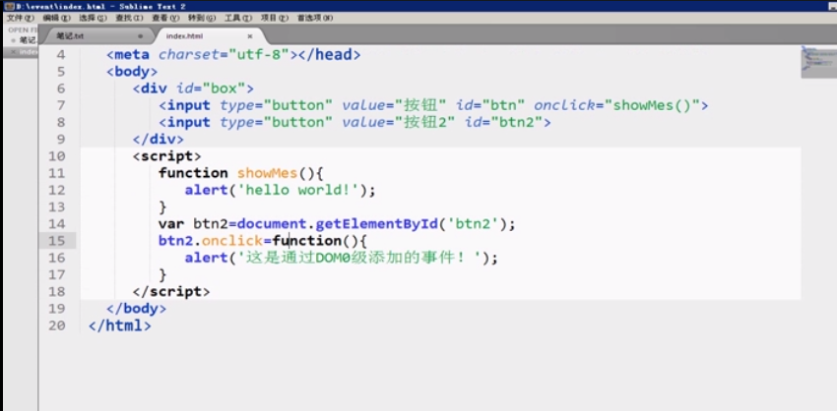Click the closing </script> tag

click(x=171, y=292)
